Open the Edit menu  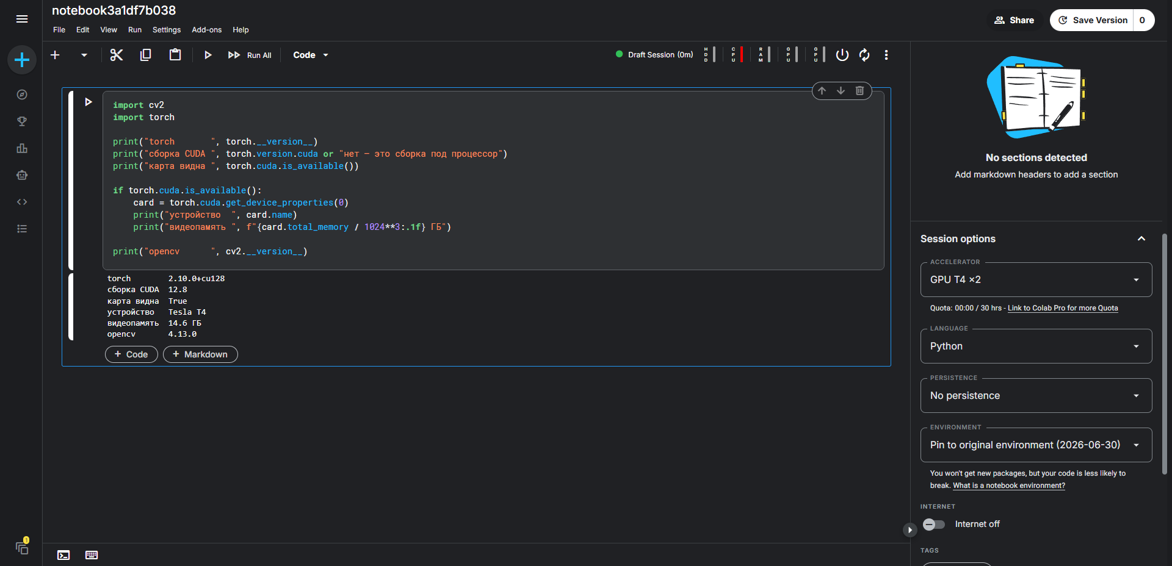(x=82, y=30)
